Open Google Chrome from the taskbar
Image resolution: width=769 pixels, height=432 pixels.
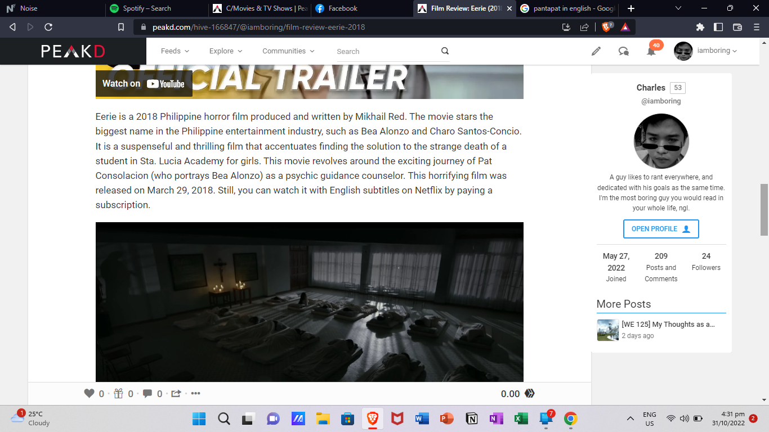pyautogui.click(x=571, y=418)
